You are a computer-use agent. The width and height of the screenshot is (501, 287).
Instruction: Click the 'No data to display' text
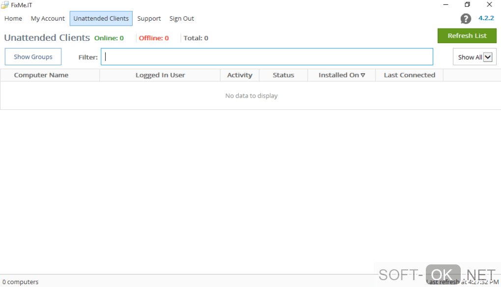click(x=251, y=96)
